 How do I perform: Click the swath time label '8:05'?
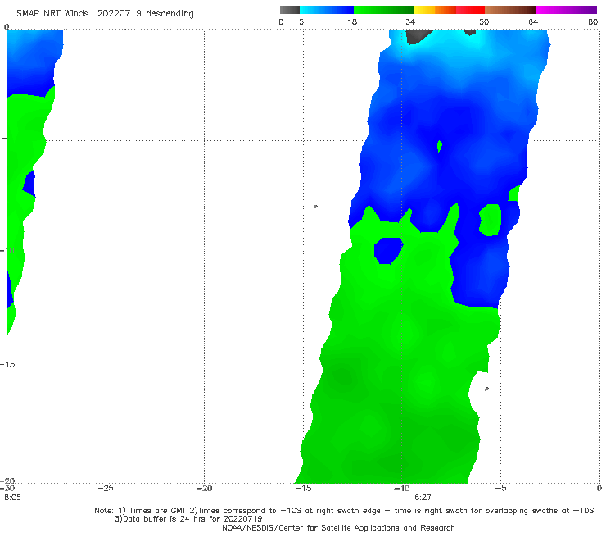13,498
